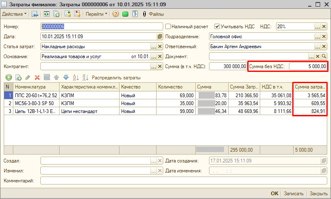Uncheck the Учитывать НДС checkbox
This screenshot has height=199, width=331.
coord(217,27)
